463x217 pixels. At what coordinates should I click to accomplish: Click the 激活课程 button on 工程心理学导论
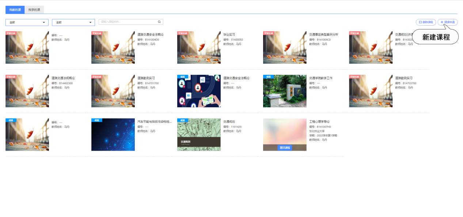point(285,148)
